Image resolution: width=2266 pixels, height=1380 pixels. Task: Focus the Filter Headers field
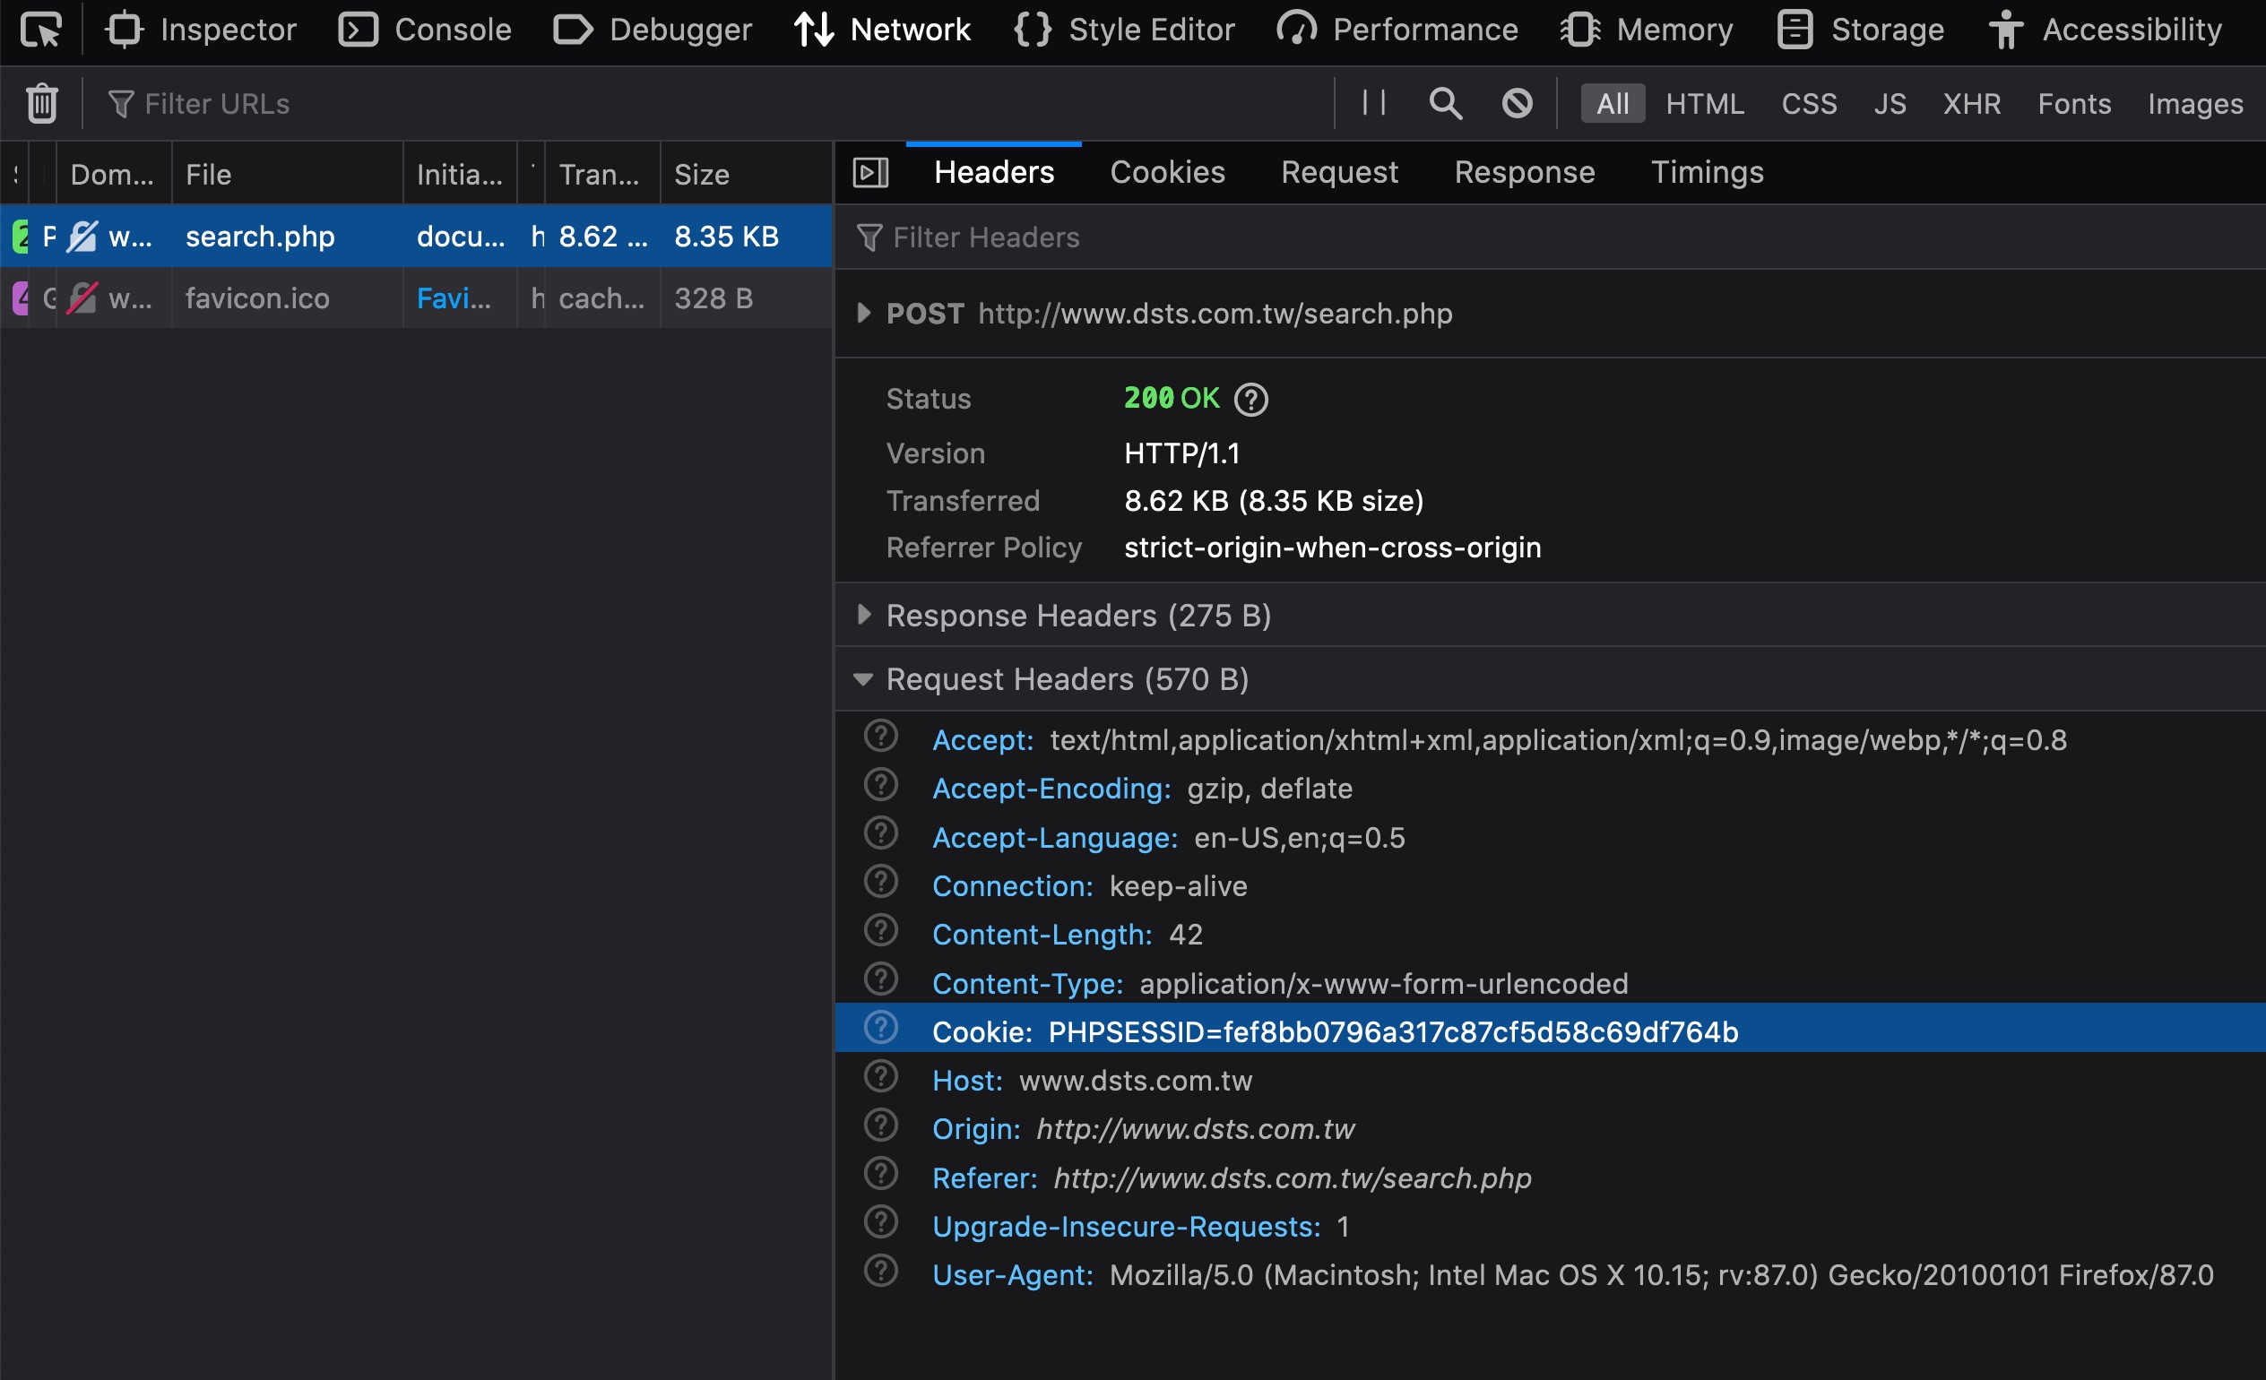tap(1551, 237)
